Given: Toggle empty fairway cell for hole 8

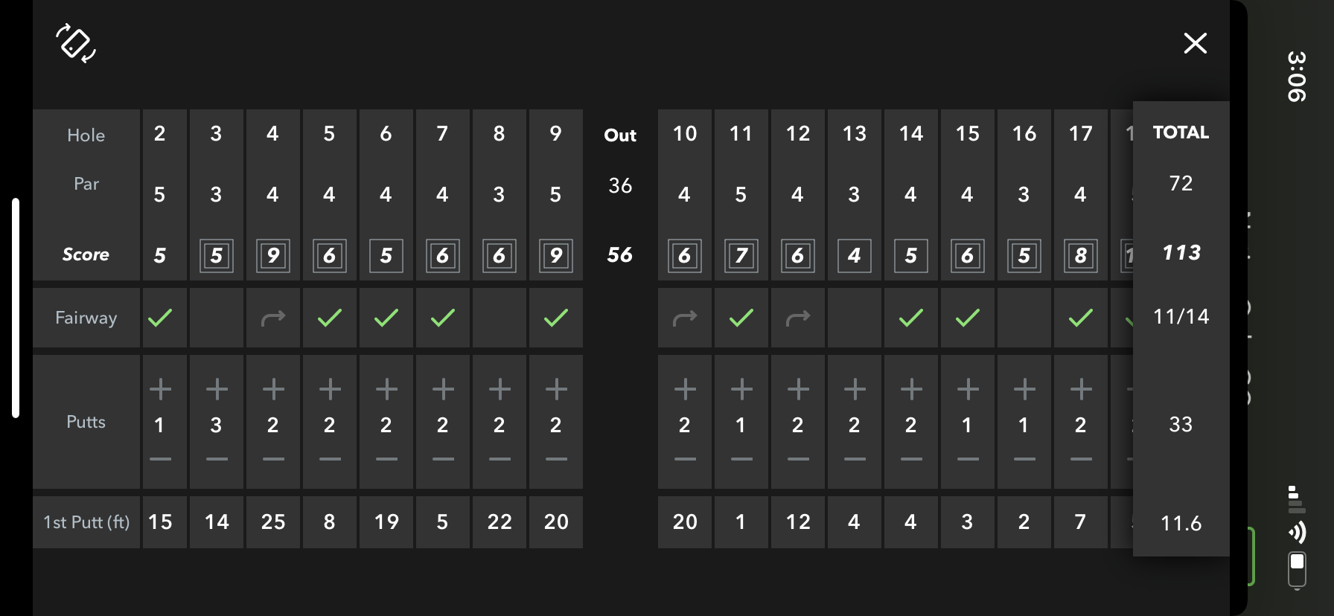Looking at the screenshot, I should pyautogui.click(x=500, y=318).
